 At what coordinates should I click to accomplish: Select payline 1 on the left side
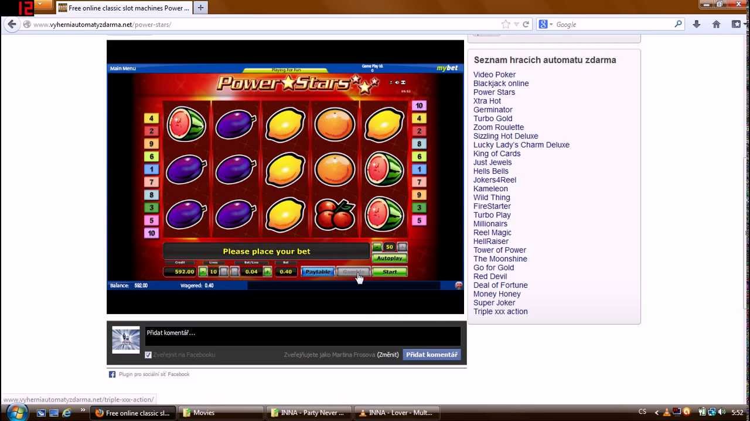(x=151, y=170)
